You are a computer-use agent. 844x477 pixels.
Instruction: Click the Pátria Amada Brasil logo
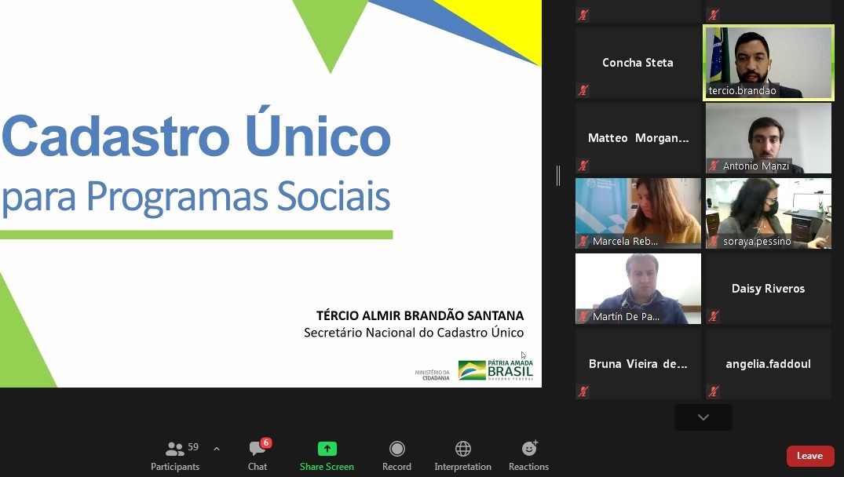pos(495,370)
